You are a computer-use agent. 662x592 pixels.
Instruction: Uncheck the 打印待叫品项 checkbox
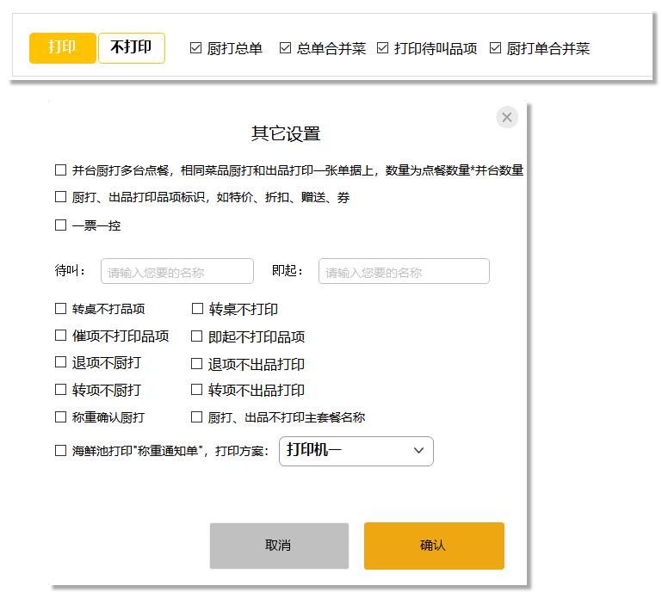click(382, 48)
